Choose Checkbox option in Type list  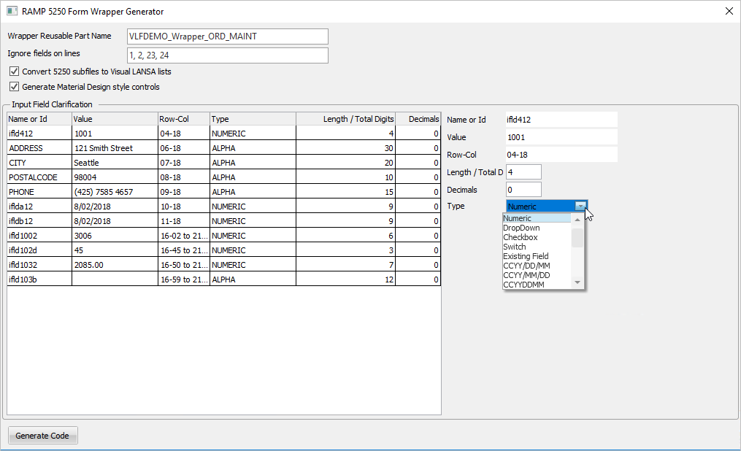click(x=520, y=238)
